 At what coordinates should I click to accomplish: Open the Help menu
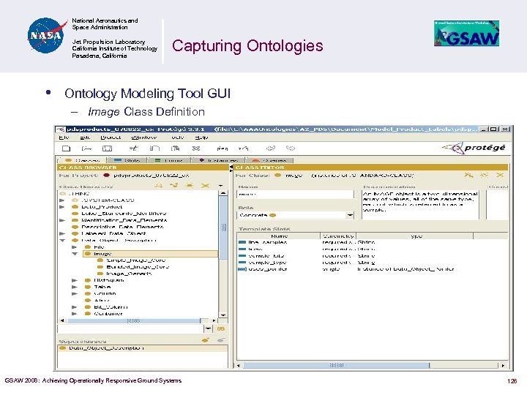pos(201,138)
